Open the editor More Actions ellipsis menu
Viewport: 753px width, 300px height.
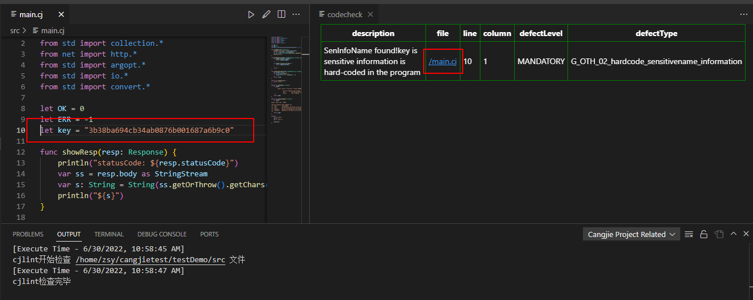296,14
